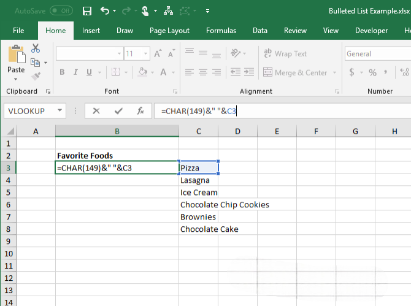Click the Percent Style icon

pyautogui.click(x=372, y=72)
